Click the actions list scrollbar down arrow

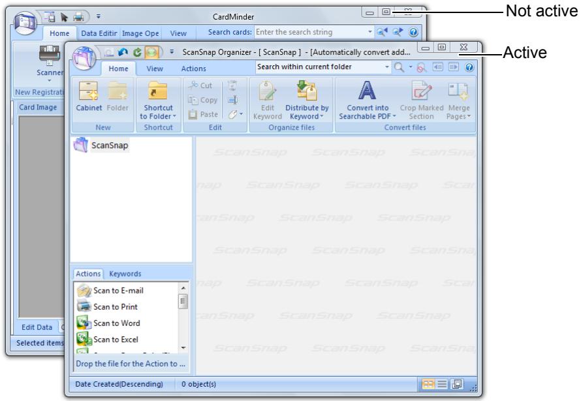coord(183,348)
